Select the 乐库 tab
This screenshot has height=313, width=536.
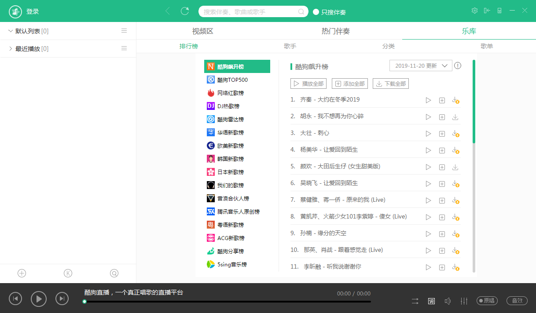pos(469,31)
